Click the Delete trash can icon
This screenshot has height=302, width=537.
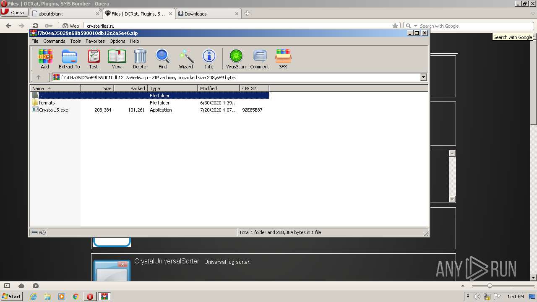[140, 59]
